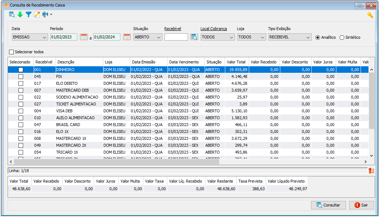Click the orange sort icon beside Linha bar
Viewport: 379px width, 217px height.
click(x=371, y=171)
